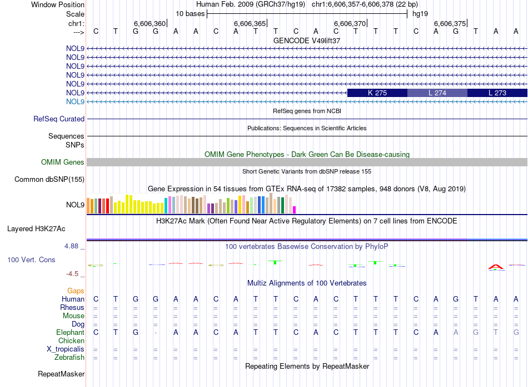528x387 pixels.
Task: Click the 100 Vert. Cons track label
Action: point(31,259)
